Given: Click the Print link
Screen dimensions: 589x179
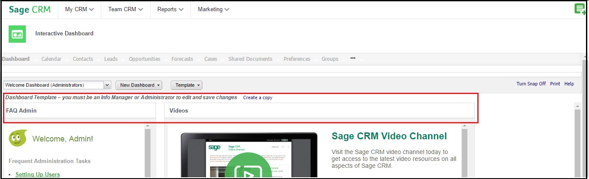Looking at the screenshot, I should point(555,84).
